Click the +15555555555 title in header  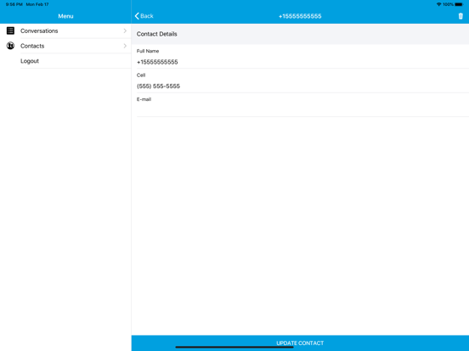coord(300,16)
